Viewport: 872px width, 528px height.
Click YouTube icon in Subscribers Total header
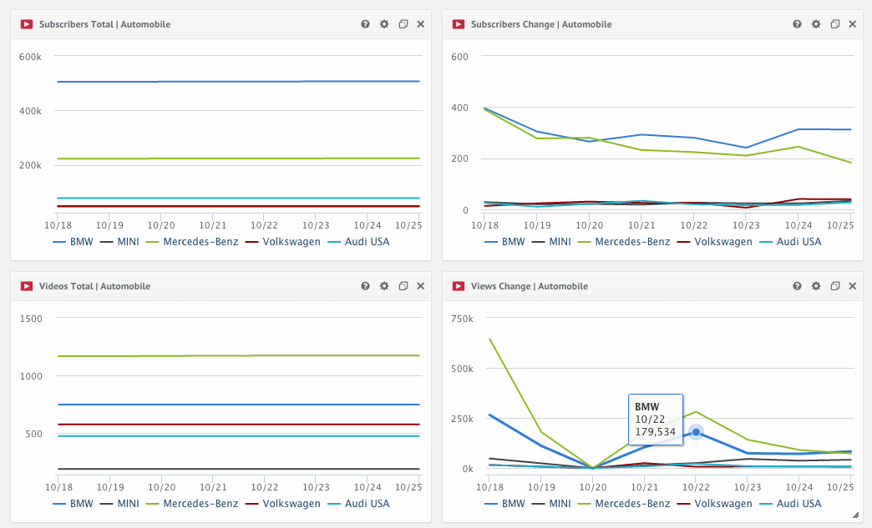[27, 24]
